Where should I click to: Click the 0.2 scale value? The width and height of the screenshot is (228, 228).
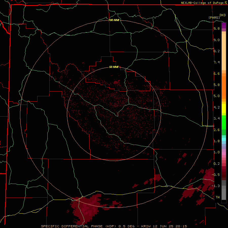tap(217, 164)
